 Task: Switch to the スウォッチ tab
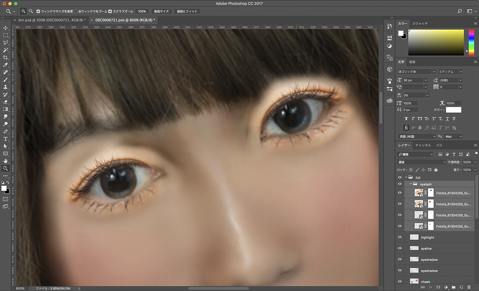point(420,23)
